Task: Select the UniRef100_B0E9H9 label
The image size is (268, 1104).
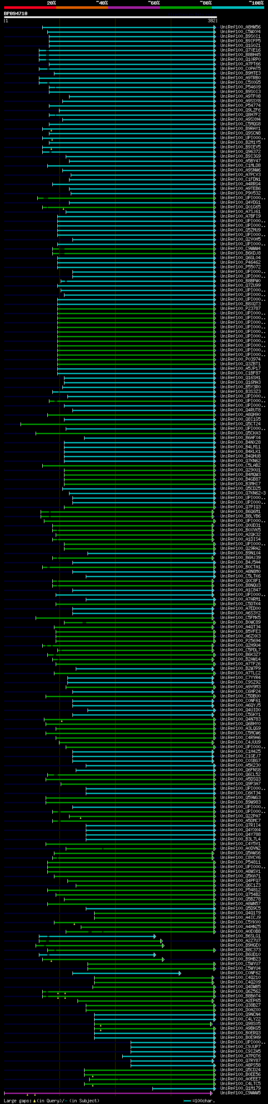Action: point(240,1038)
